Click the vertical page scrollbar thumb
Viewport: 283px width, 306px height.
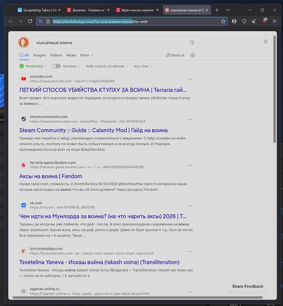pos(274,89)
